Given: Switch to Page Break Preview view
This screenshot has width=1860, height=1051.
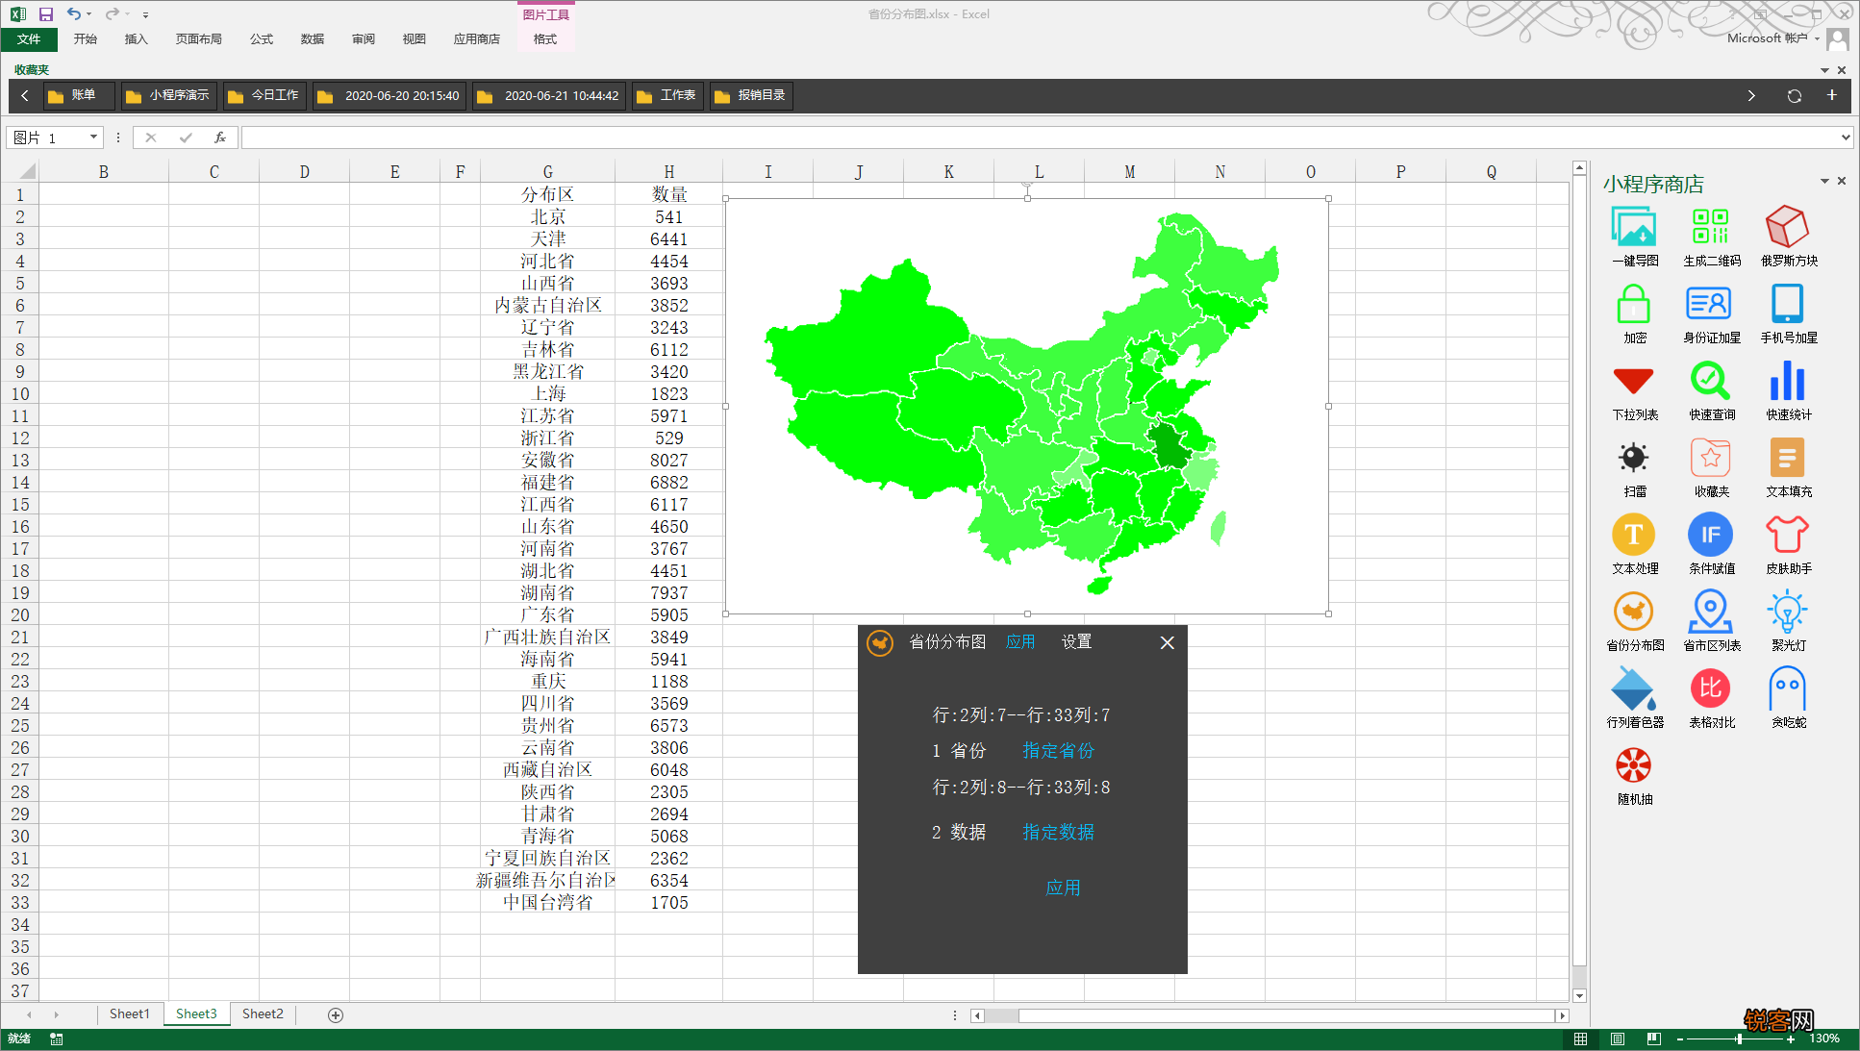Looking at the screenshot, I should (x=1653, y=1038).
